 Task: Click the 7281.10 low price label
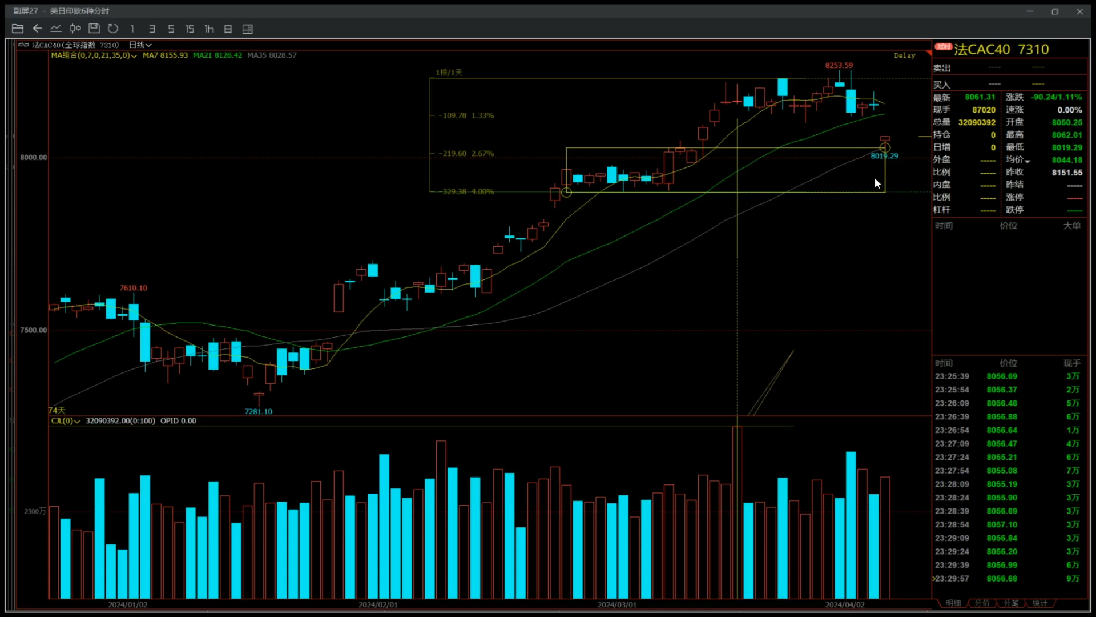point(258,411)
